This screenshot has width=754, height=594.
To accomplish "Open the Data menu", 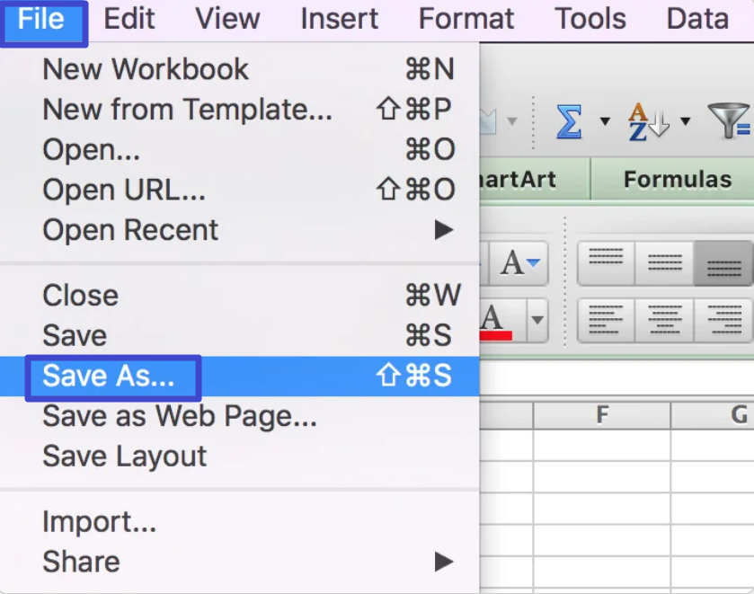I will tap(697, 19).
